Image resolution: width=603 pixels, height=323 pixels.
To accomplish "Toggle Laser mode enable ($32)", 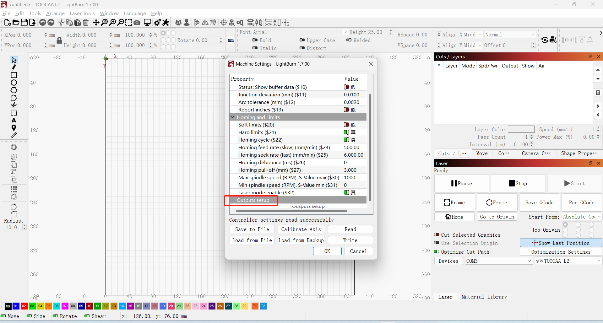I will [x=346, y=192].
